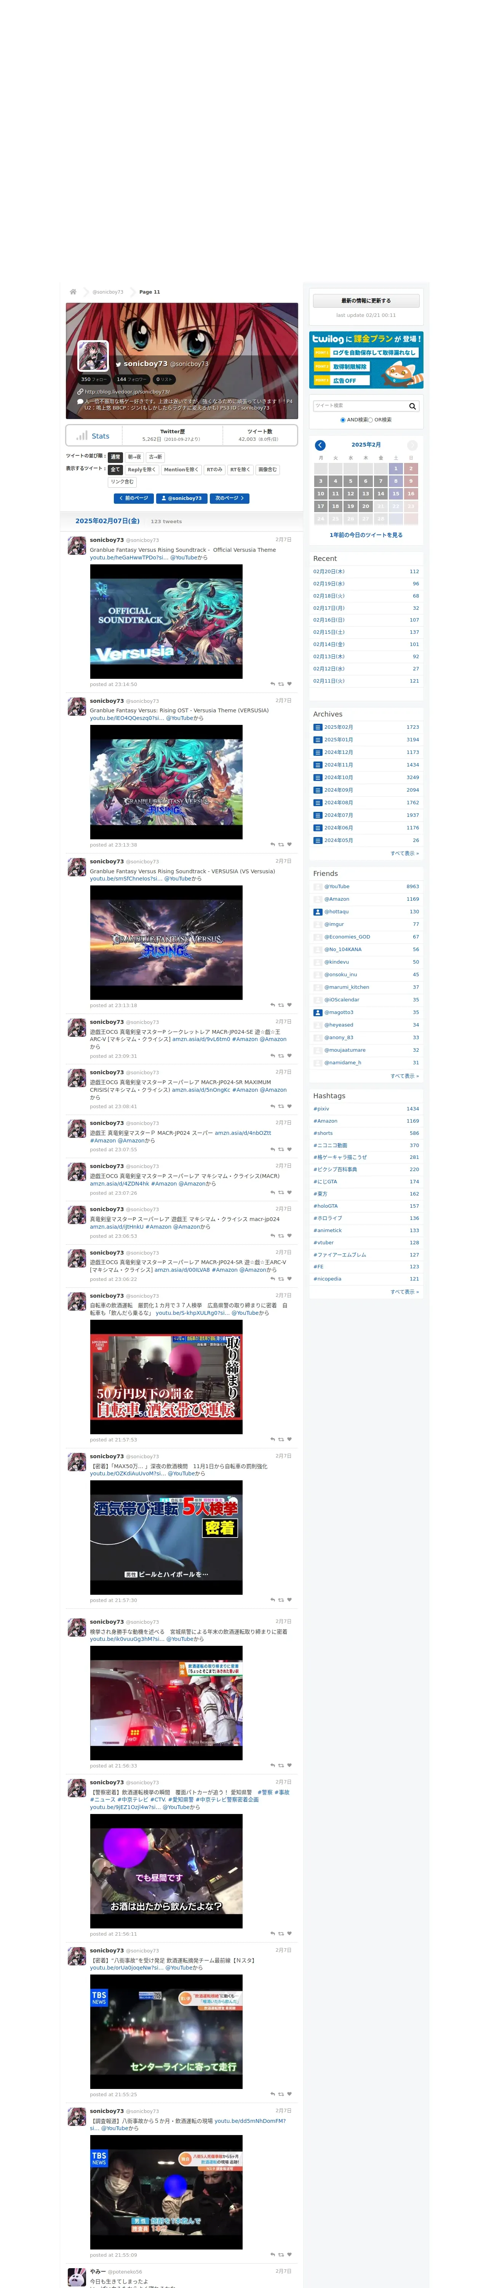This screenshot has width=489, height=2288.
Task: Like the tweet posted at 23:13:38
Action: point(289,845)
